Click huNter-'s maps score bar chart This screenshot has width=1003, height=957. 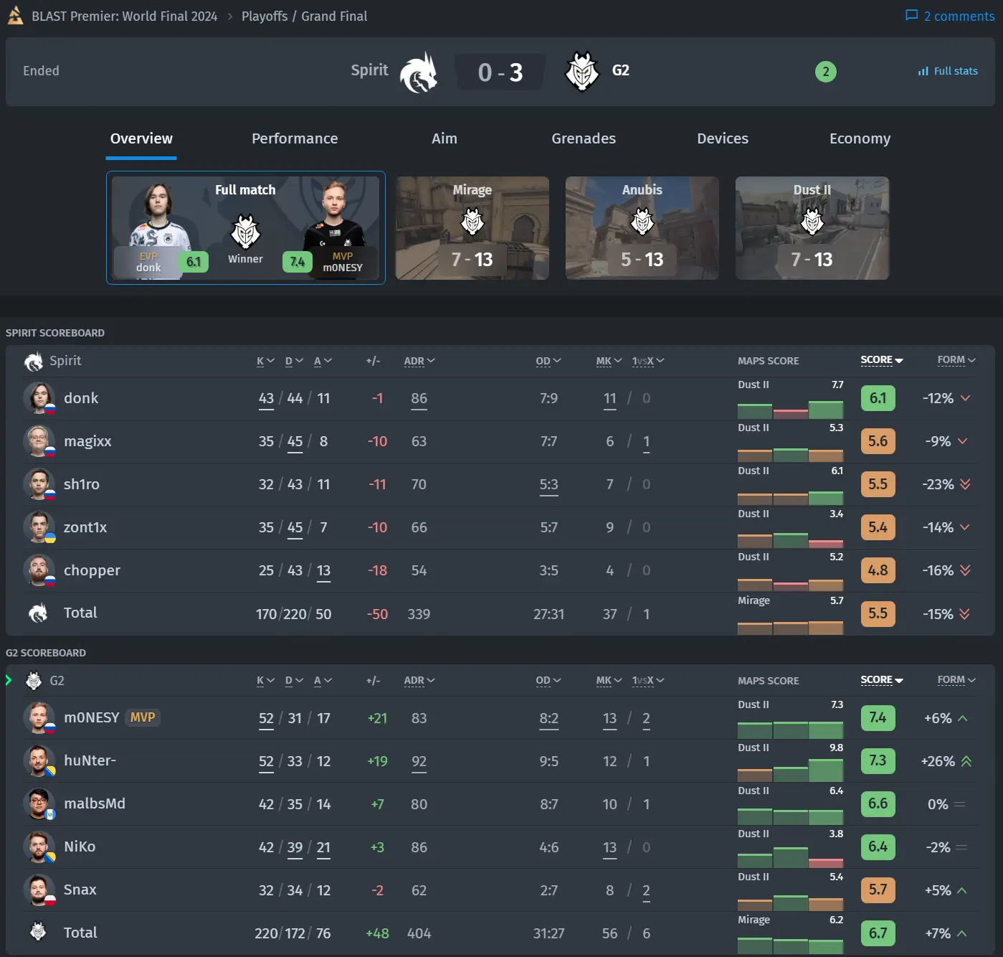[x=790, y=770]
